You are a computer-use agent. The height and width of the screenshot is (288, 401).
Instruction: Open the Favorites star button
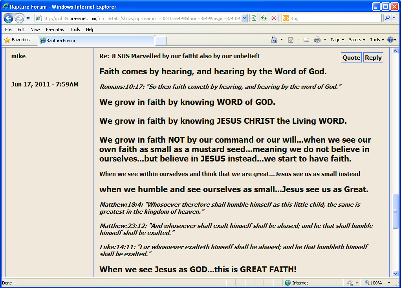(17, 40)
